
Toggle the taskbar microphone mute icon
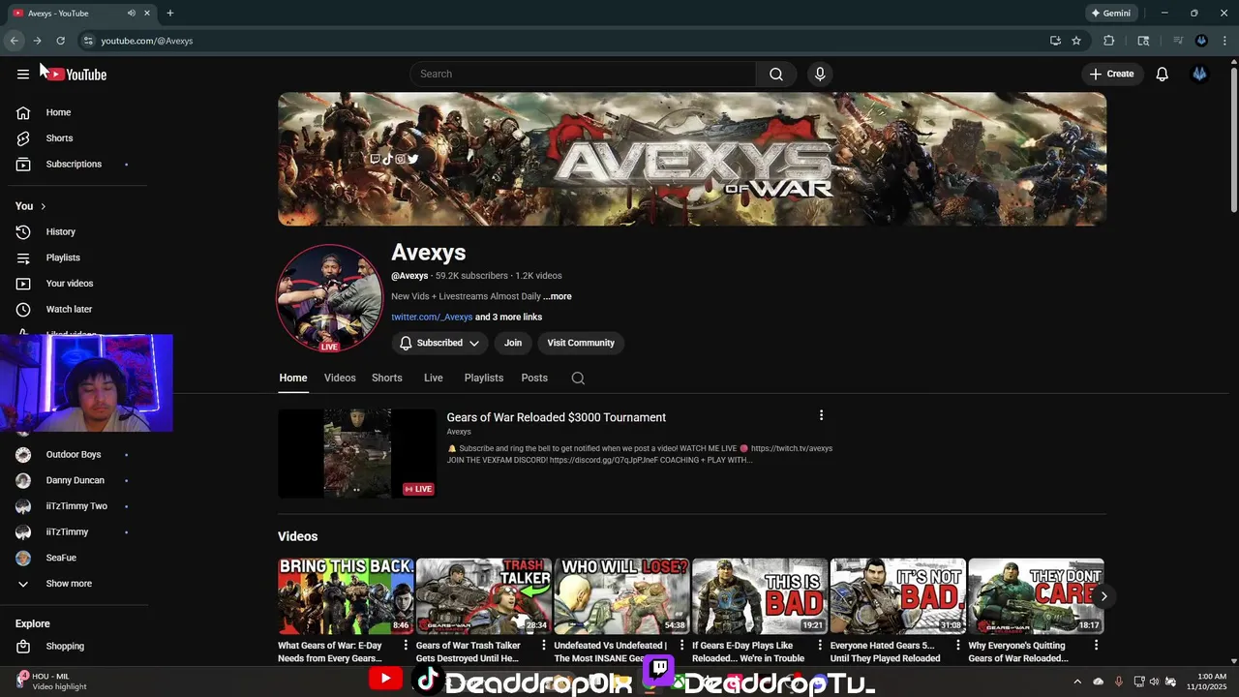pos(1119,682)
